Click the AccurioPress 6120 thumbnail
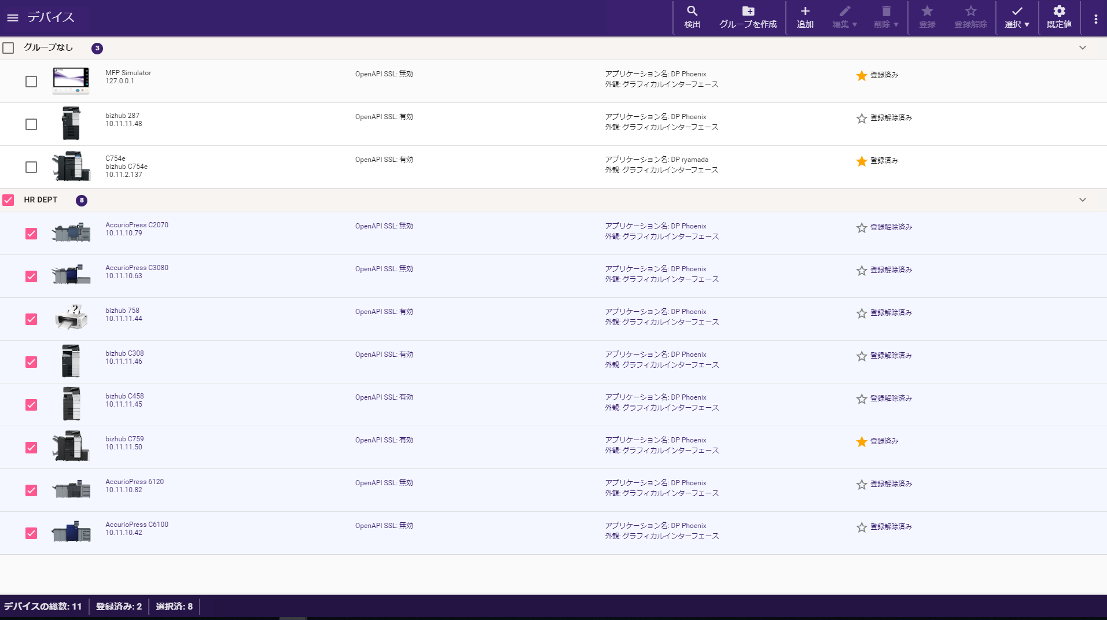Image resolution: width=1107 pixels, height=620 pixels. coord(71,489)
